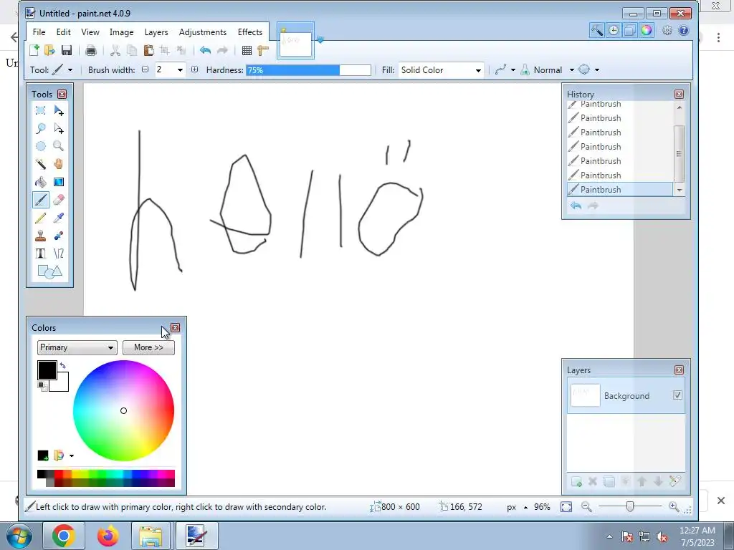Click the Print toolbar icon
Image resolution: width=734 pixels, height=550 pixels.
coord(91,50)
